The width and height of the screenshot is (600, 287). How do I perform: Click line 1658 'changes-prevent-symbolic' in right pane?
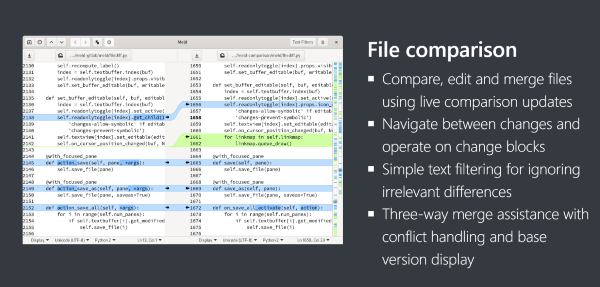273,118
